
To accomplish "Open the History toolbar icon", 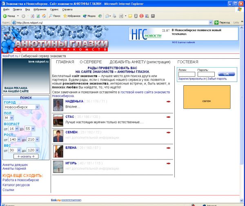I will pyautogui.click(x=100, y=16).
